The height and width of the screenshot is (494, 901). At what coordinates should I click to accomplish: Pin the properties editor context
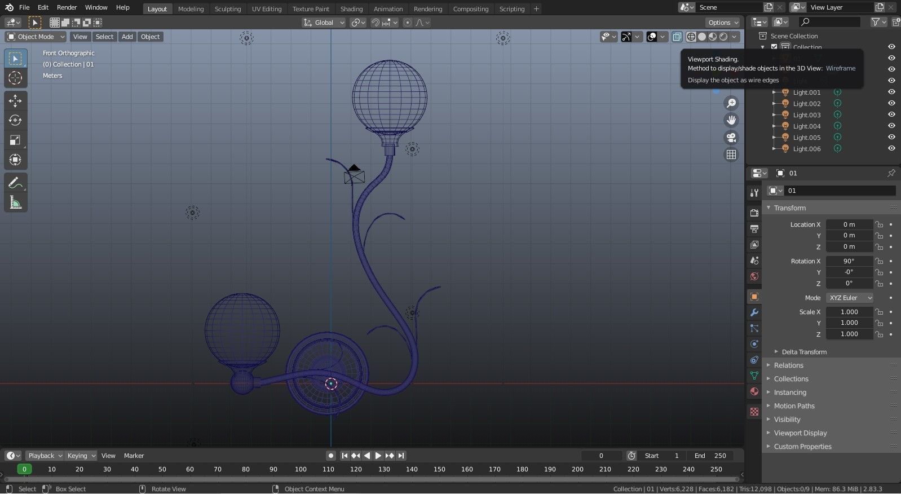[891, 173]
